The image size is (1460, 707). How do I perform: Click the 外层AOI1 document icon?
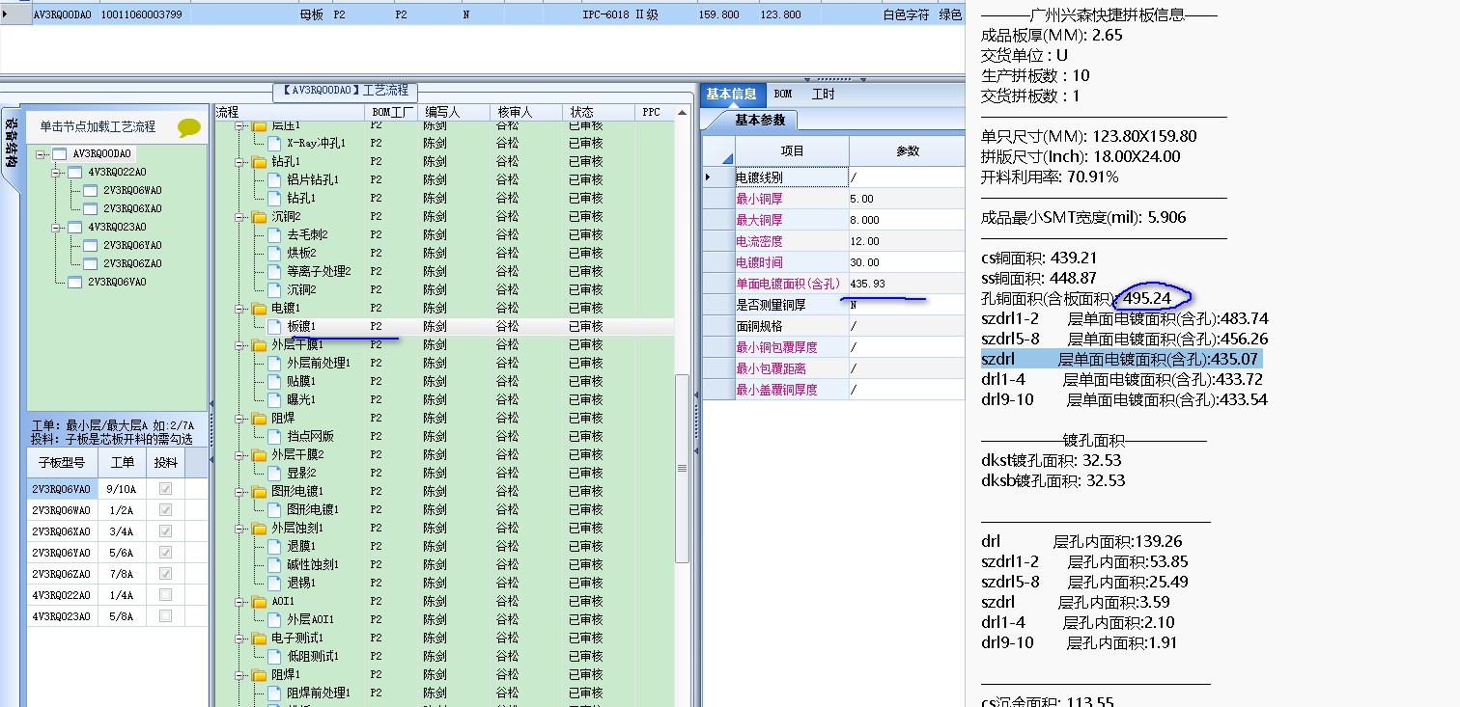[x=275, y=620]
